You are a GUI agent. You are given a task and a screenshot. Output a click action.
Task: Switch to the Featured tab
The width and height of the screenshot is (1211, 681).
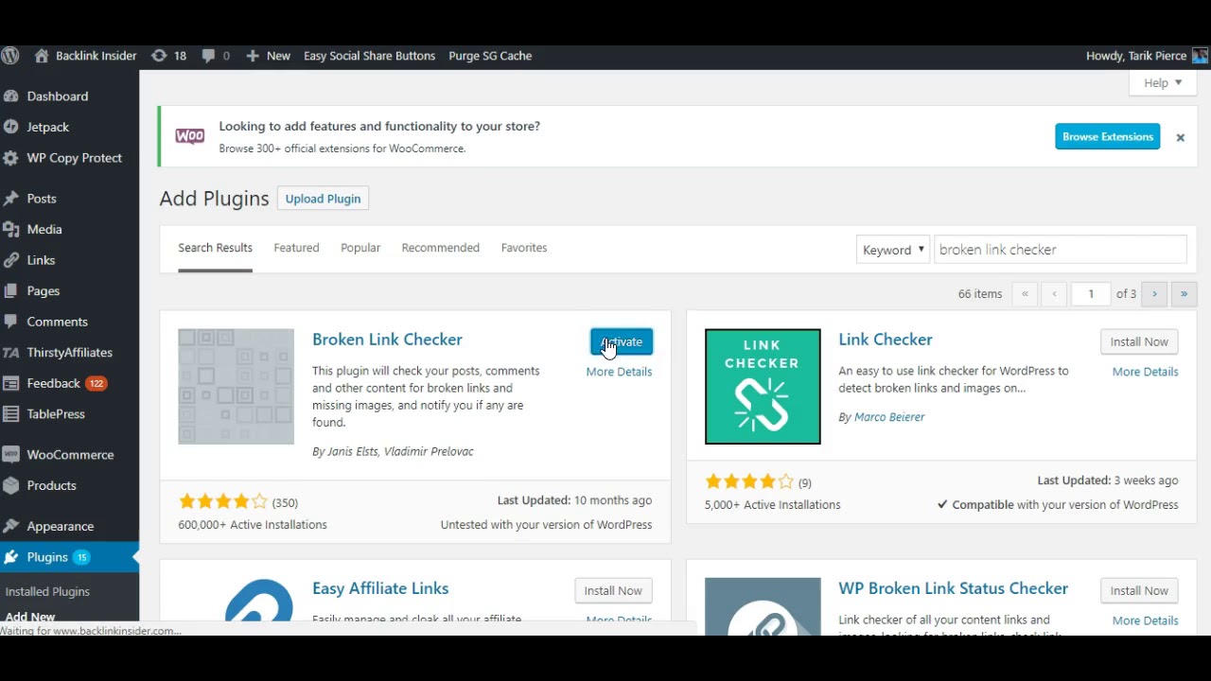pos(296,248)
